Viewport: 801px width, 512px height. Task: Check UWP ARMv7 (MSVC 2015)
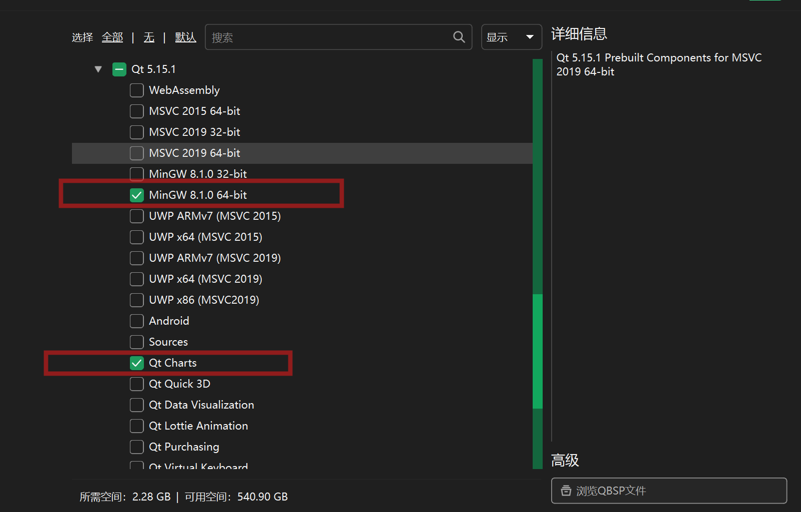pyautogui.click(x=136, y=216)
